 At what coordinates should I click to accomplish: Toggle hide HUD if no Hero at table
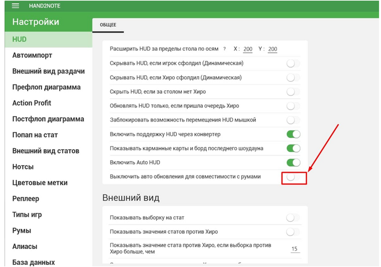point(293,92)
